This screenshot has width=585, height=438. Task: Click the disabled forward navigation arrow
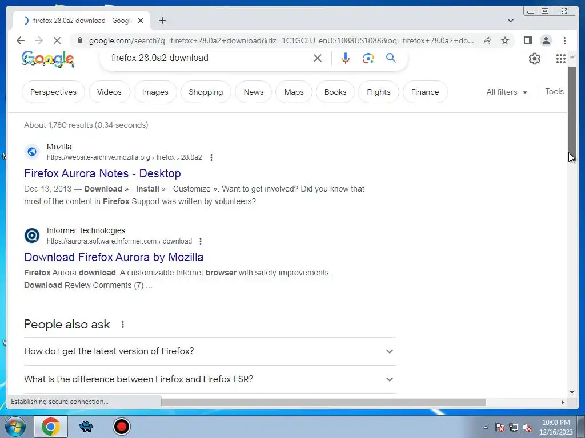pos(39,40)
